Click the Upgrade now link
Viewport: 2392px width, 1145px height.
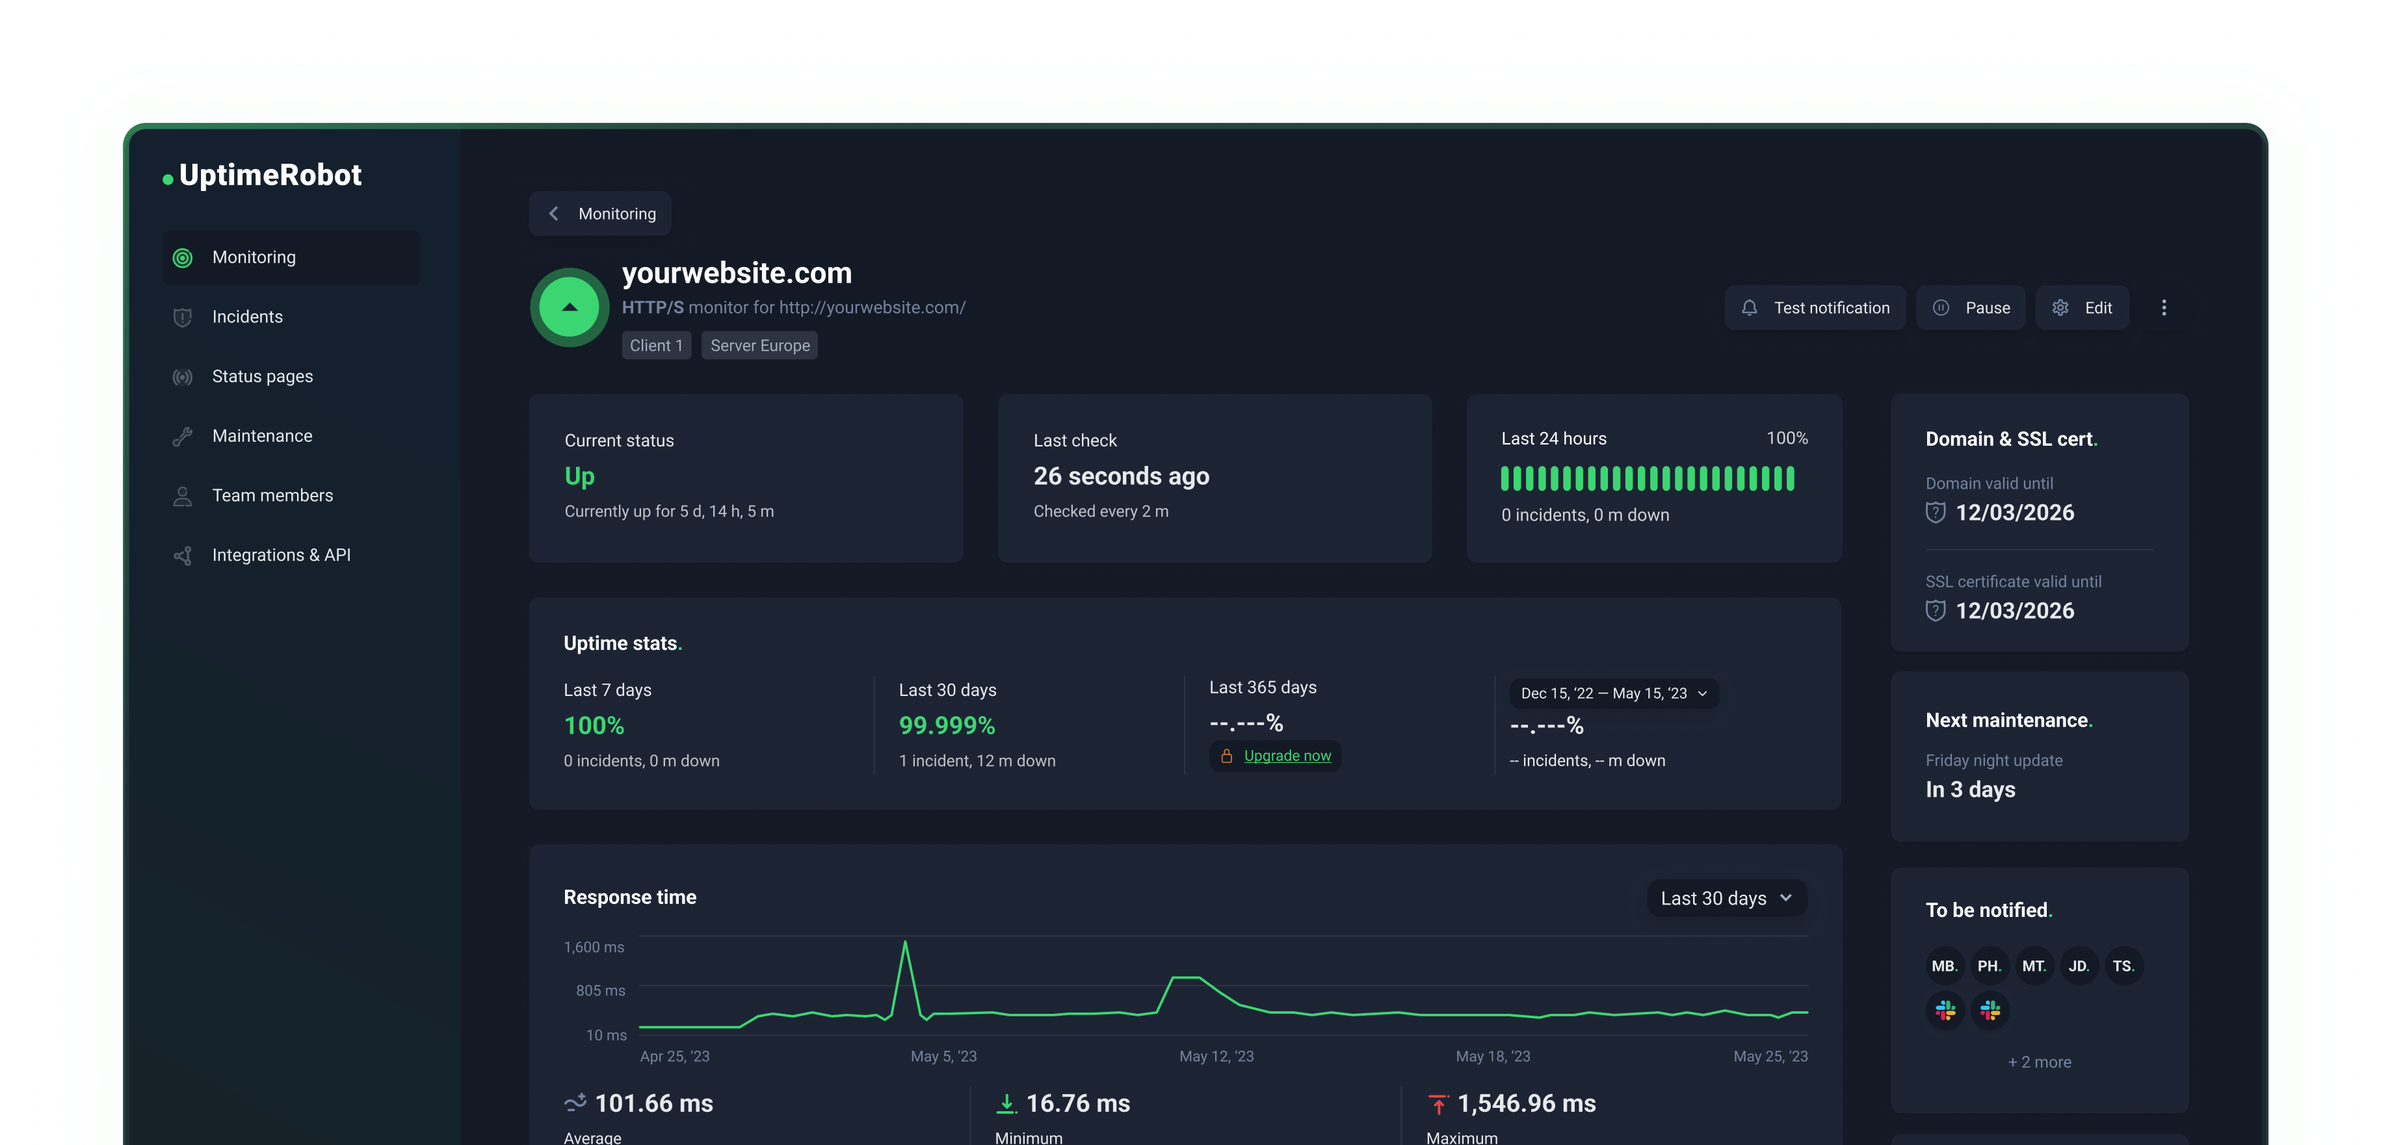1287,755
